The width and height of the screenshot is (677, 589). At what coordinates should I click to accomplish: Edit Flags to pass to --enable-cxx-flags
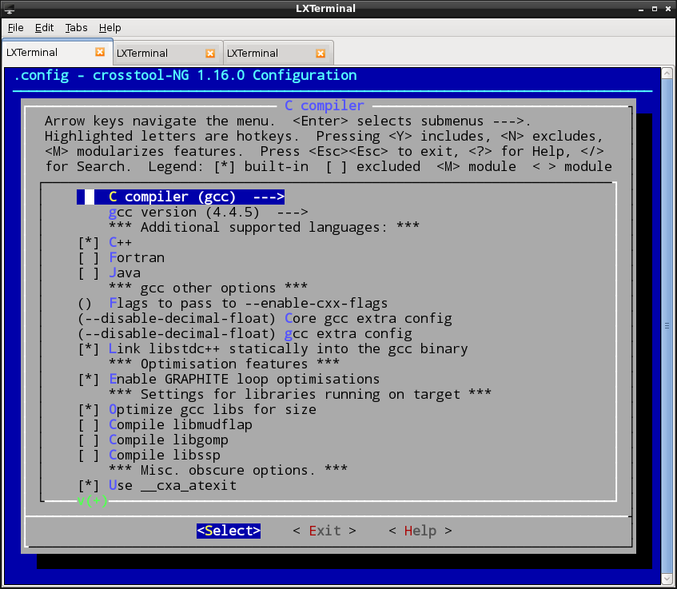[233, 304]
